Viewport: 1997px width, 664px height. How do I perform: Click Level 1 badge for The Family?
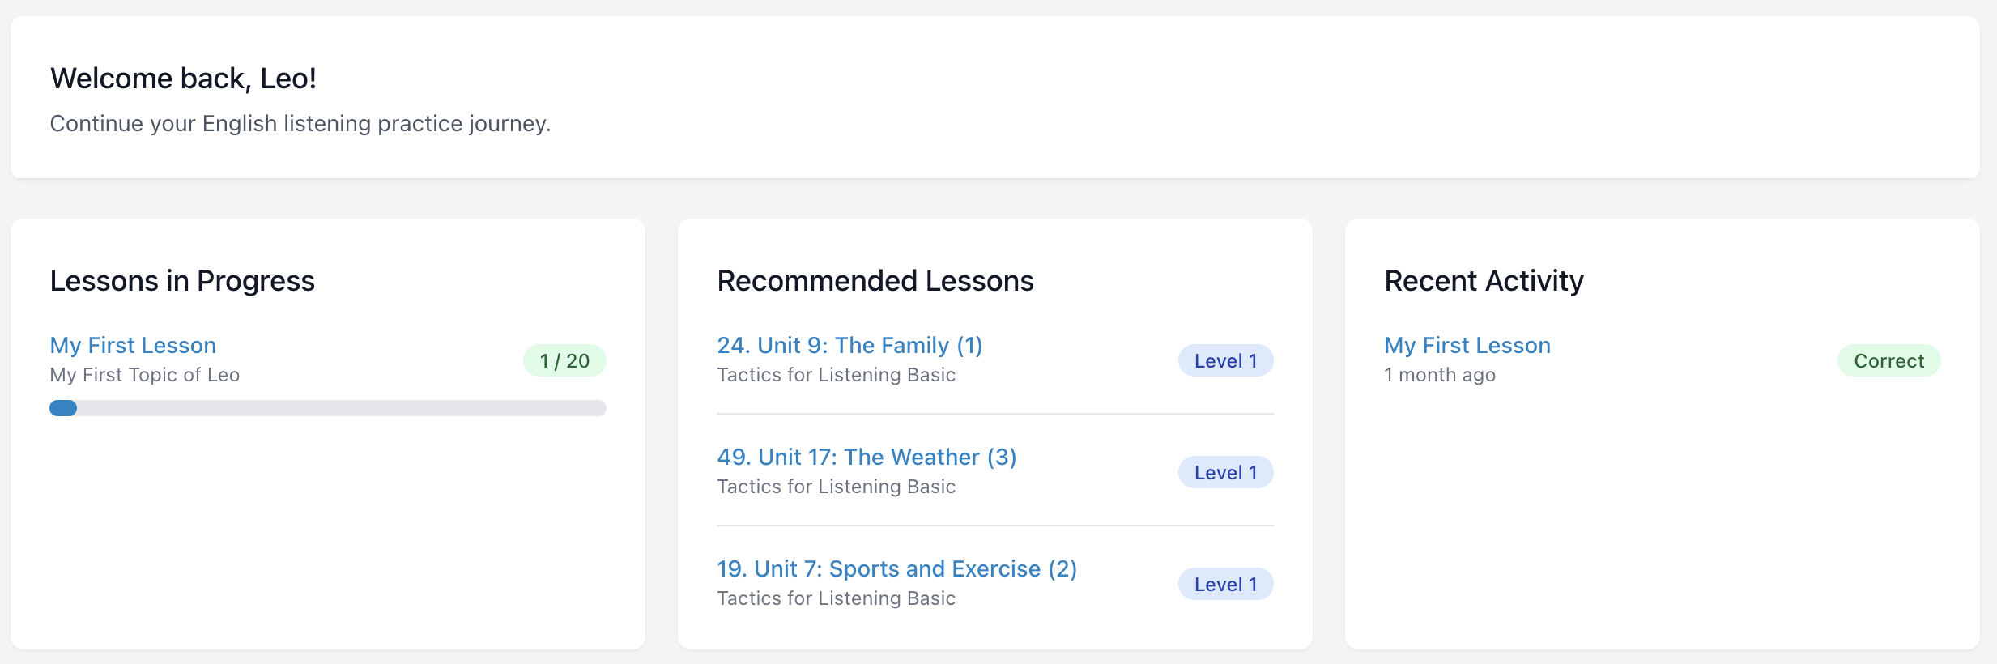click(x=1225, y=360)
